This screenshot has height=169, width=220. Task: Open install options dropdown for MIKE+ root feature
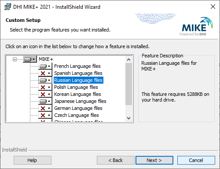(30, 59)
